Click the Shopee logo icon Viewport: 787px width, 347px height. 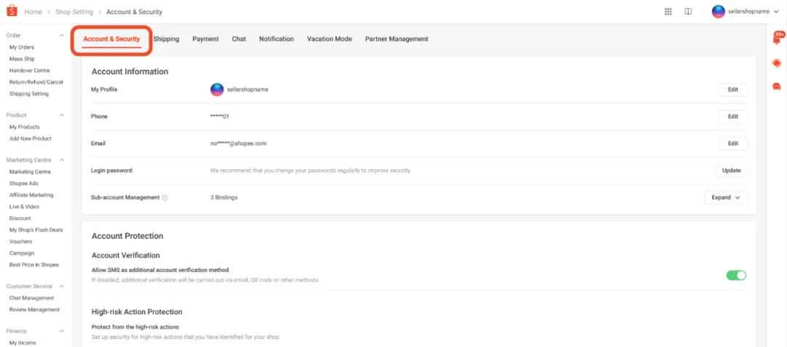tap(11, 12)
